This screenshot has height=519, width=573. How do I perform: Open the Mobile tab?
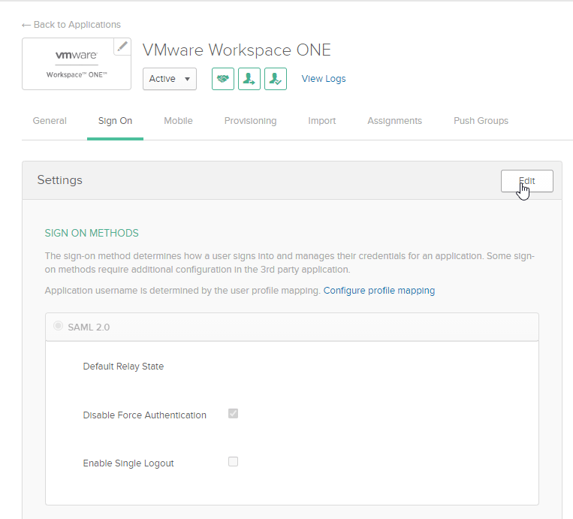pos(178,121)
